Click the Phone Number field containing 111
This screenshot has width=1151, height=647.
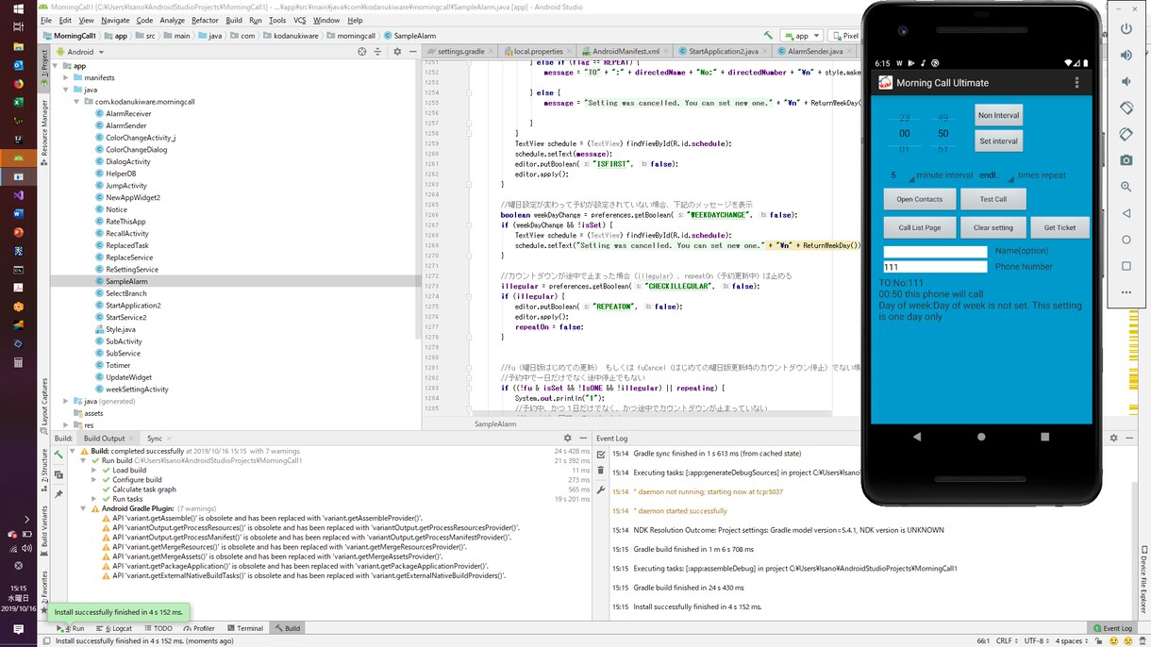(x=935, y=267)
